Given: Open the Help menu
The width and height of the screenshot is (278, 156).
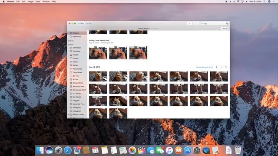Looking at the screenshot, I should click(x=54, y=1).
